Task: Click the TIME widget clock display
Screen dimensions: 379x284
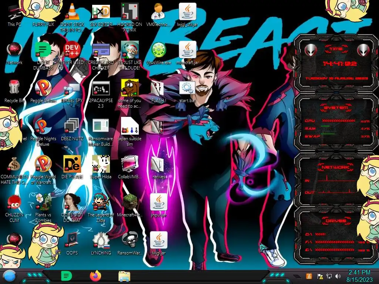Action: pos(340,64)
